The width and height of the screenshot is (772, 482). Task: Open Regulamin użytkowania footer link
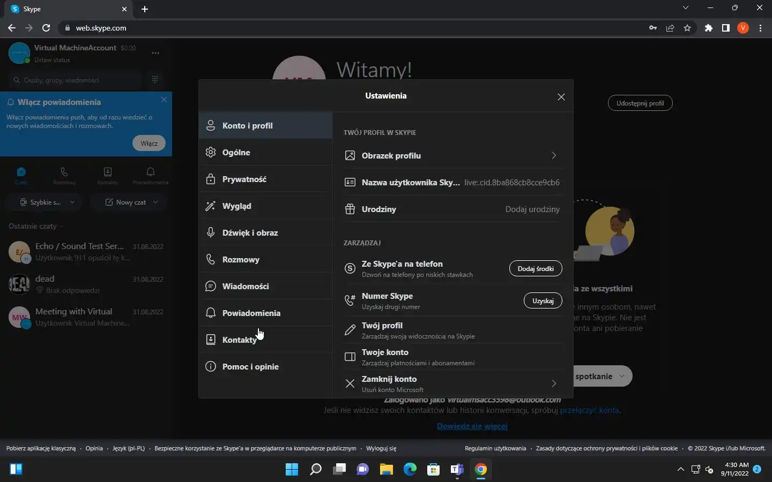pyautogui.click(x=495, y=448)
